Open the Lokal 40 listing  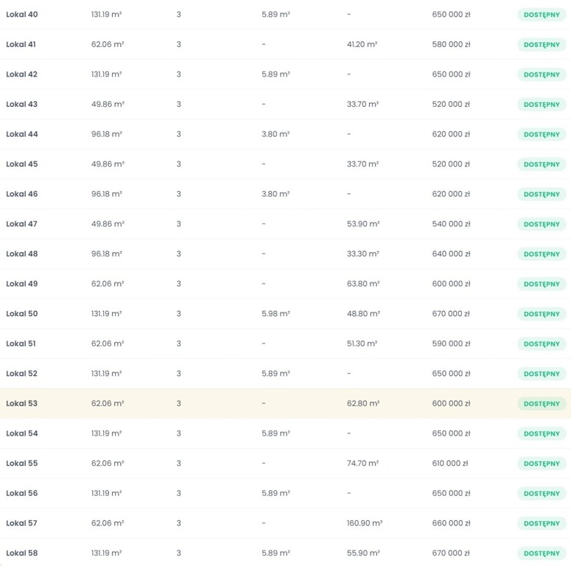pyautogui.click(x=22, y=15)
